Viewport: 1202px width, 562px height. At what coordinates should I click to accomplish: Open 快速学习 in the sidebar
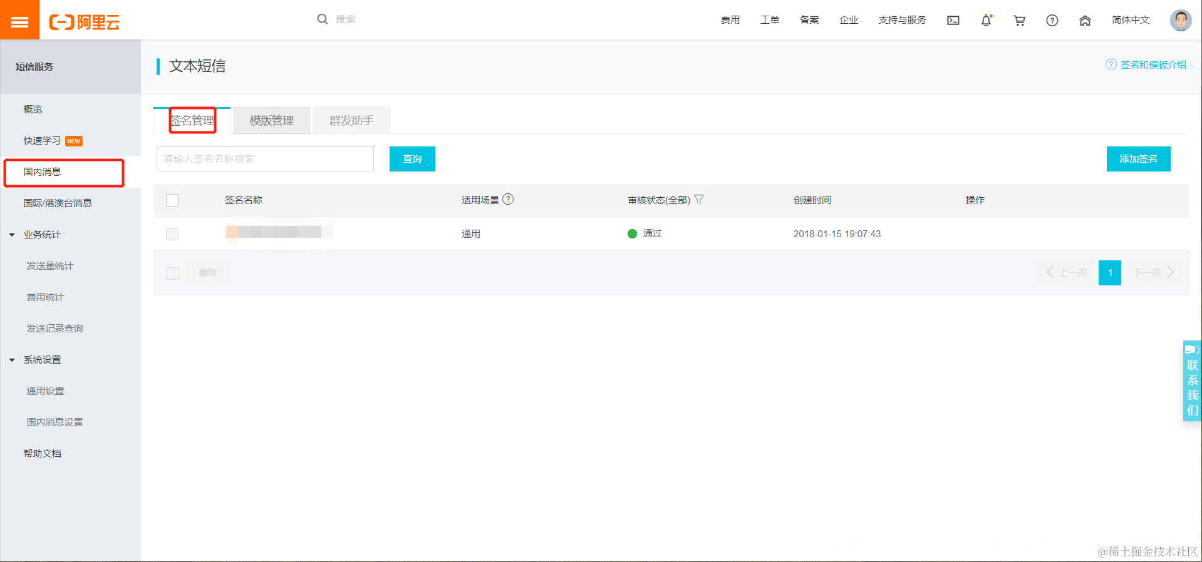43,141
